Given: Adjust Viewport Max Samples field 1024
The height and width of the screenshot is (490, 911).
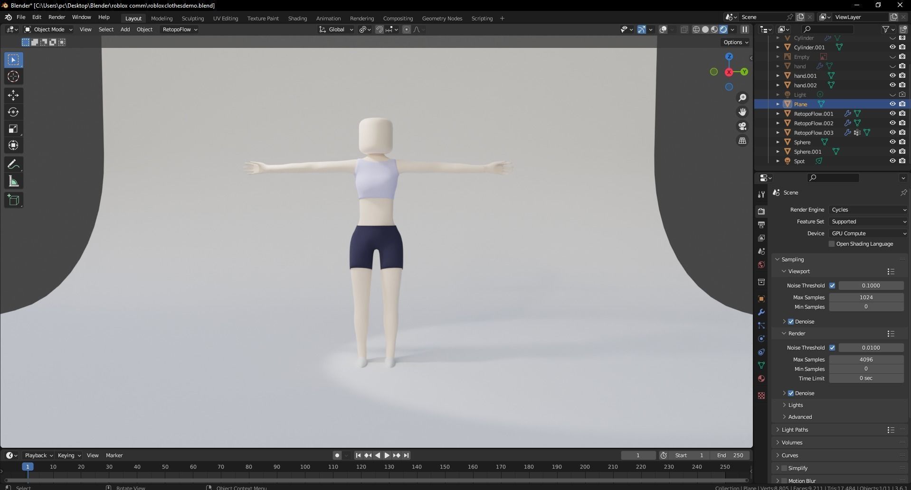Looking at the screenshot, I should pyautogui.click(x=866, y=297).
